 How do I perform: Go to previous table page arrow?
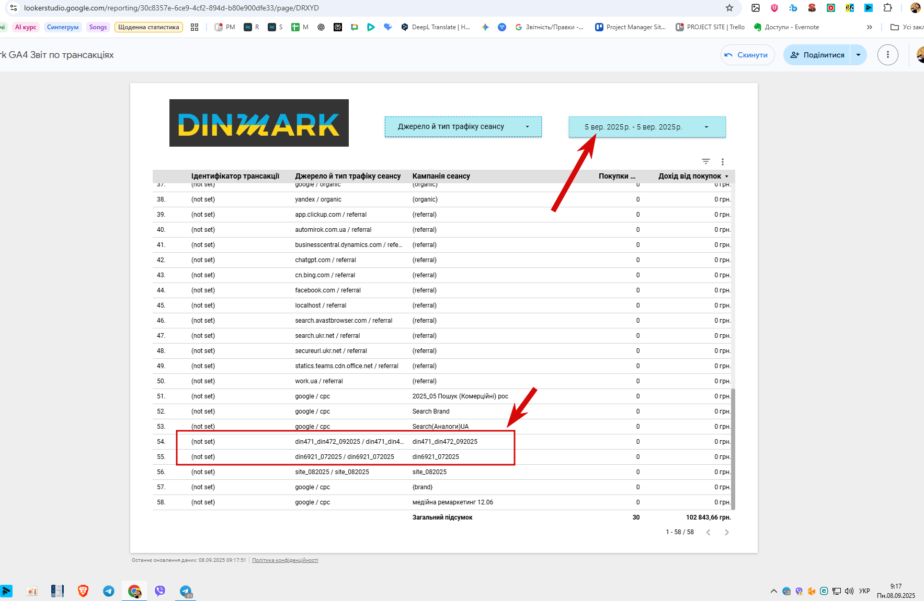click(x=708, y=532)
